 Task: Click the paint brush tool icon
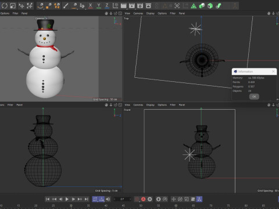pos(66,6)
